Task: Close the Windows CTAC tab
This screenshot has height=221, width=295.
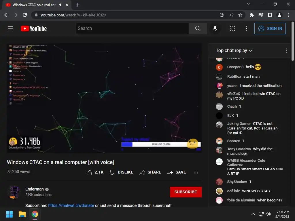Action: pos(67,5)
